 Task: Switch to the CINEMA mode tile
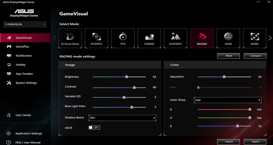pos(149,38)
